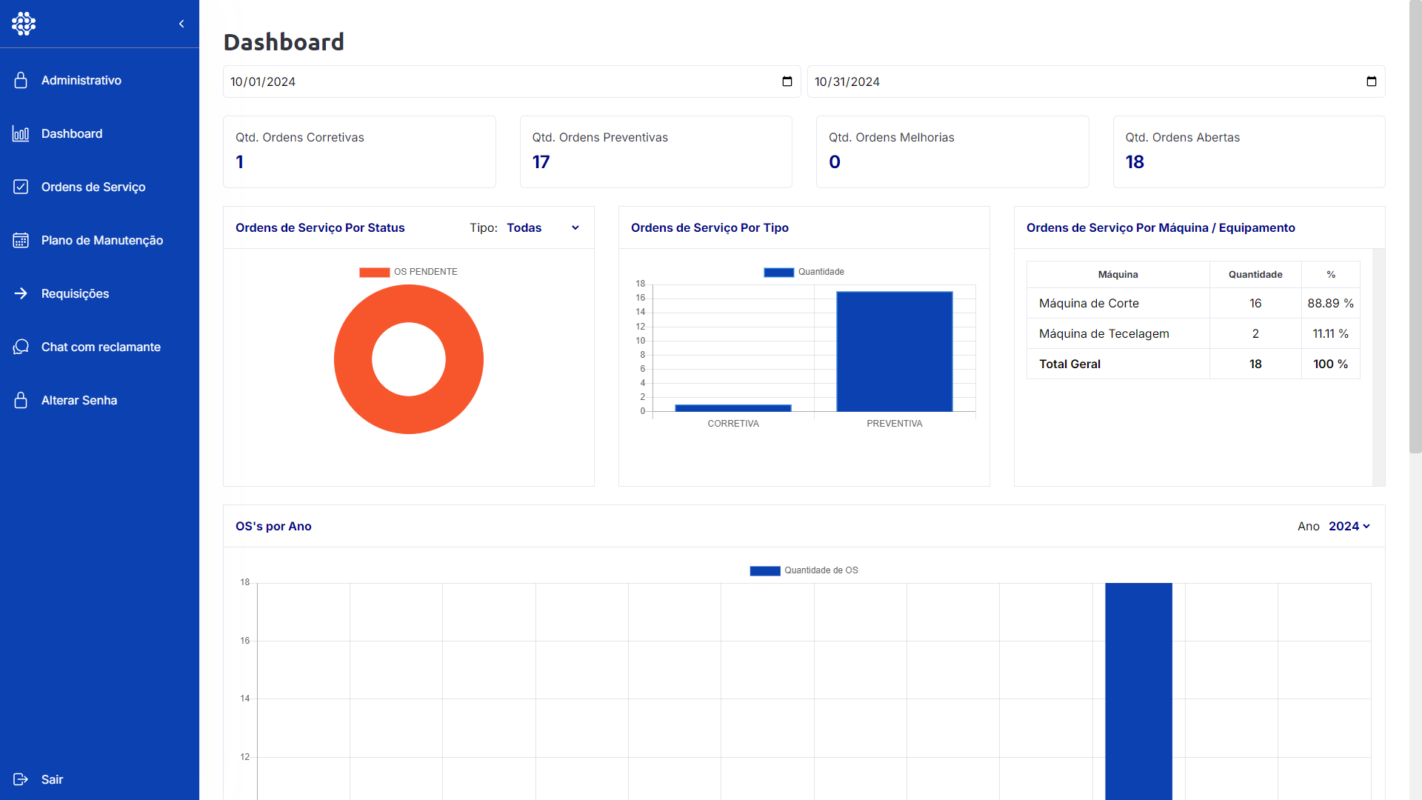Open Chat com reclamante

click(99, 347)
